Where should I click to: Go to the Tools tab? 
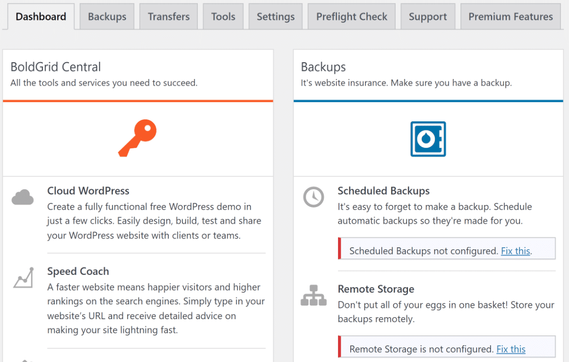pos(223,17)
